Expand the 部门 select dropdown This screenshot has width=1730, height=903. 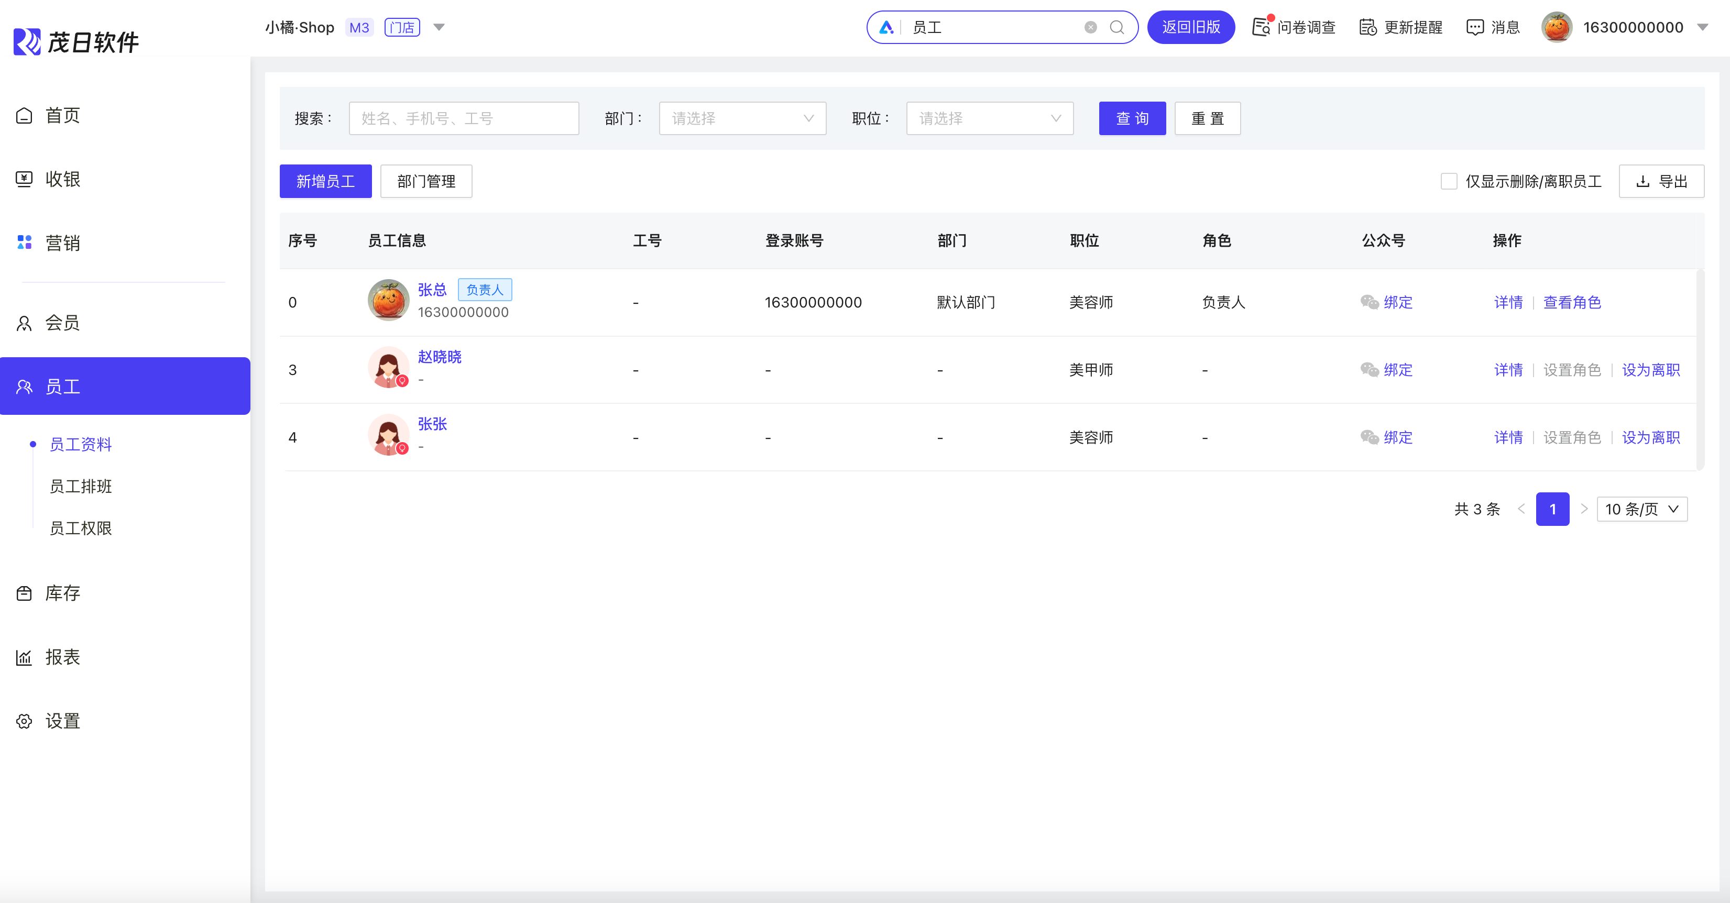742,119
